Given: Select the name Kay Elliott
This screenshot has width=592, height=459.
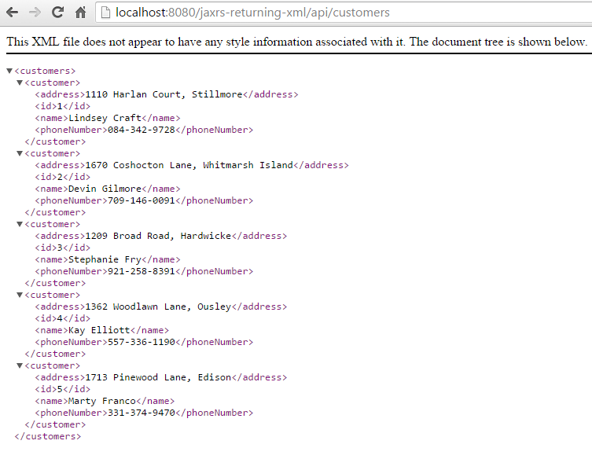Looking at the screenshot, I should [99, 330].
